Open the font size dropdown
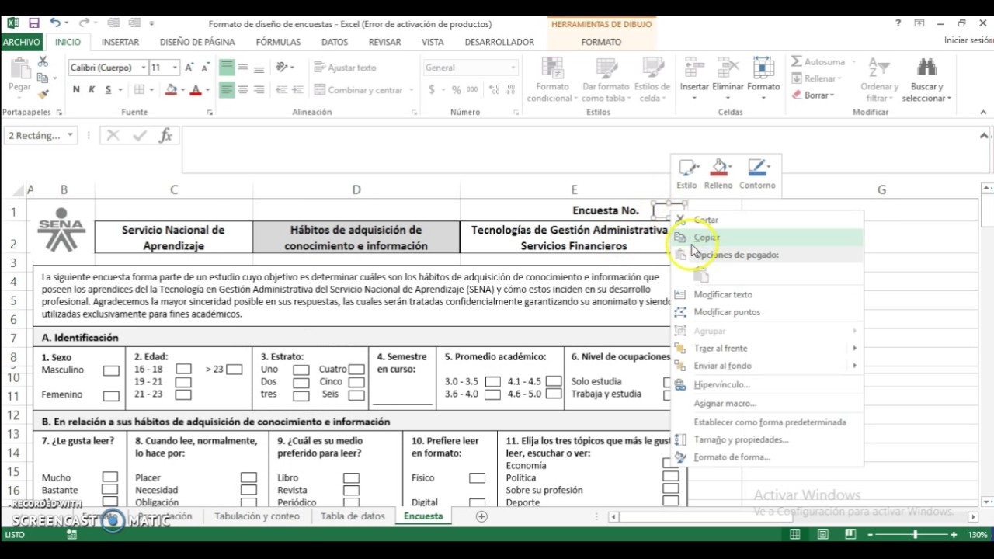Viewport: 994px width, 559px height. [175, 68]
